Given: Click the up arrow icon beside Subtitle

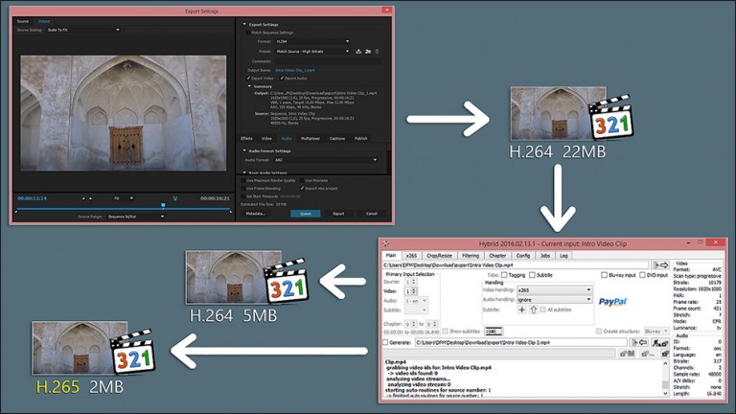Looking at the screenshot, I should click(x=534, y=310).
